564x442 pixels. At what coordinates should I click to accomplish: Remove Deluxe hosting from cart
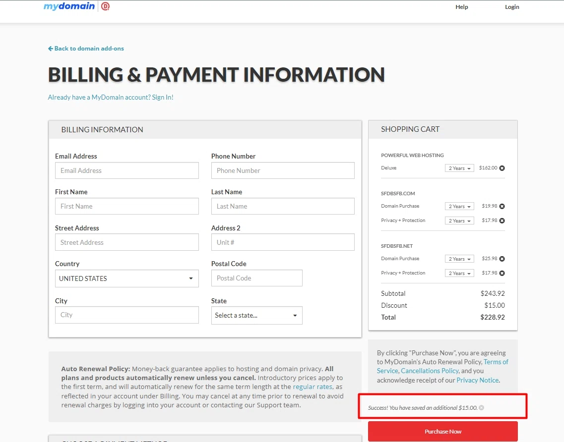(x=502, y=168)
